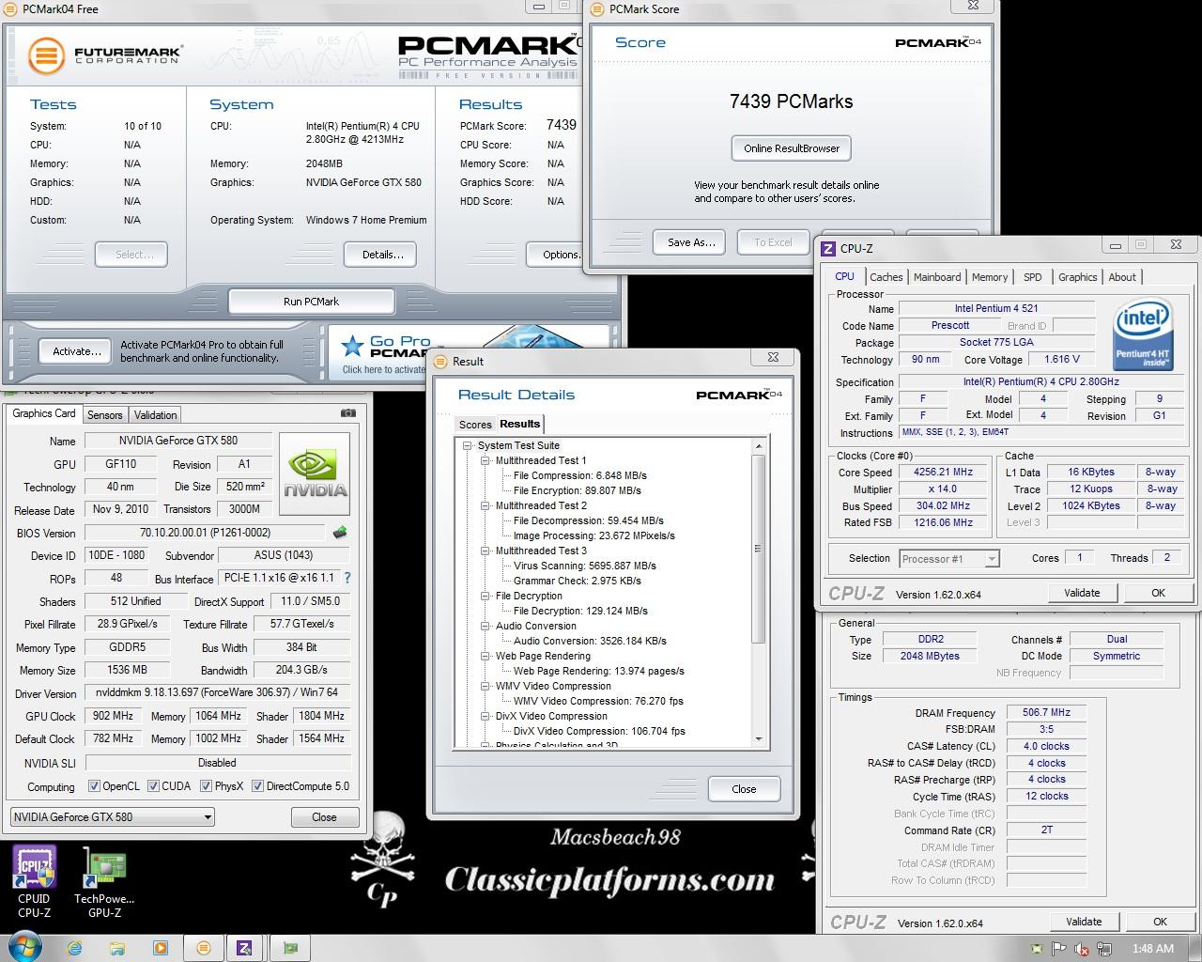
Task: Collapse the DivX Video Compression node
Action: tap(485, 716)
